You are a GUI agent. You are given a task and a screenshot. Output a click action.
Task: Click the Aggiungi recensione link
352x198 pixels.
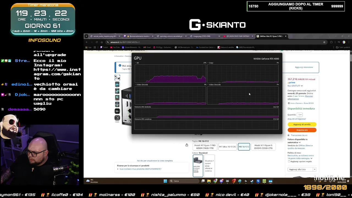(304, 67)
